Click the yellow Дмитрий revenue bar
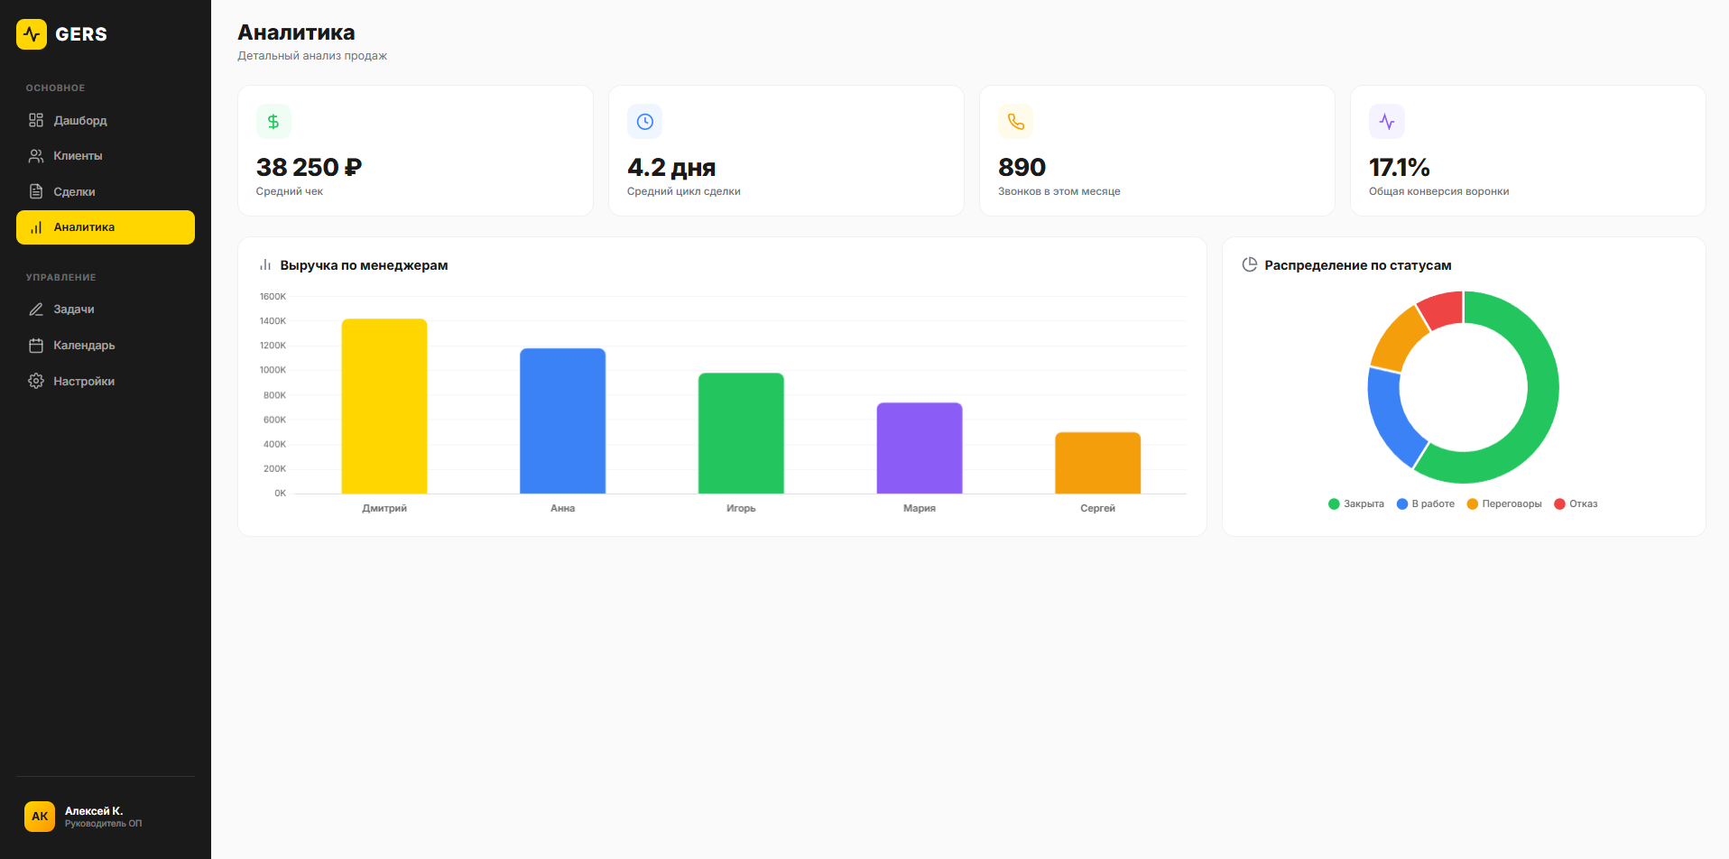 tap(384, 406)
